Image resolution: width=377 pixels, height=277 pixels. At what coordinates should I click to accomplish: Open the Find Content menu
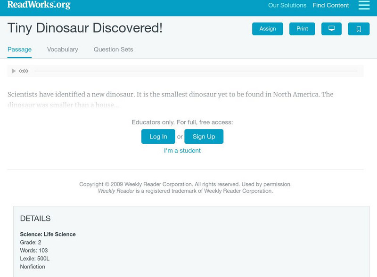coord(330,5)
